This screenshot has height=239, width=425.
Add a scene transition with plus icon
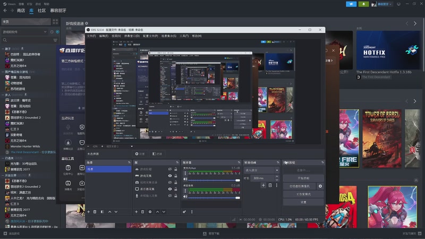tap(263, 185)
